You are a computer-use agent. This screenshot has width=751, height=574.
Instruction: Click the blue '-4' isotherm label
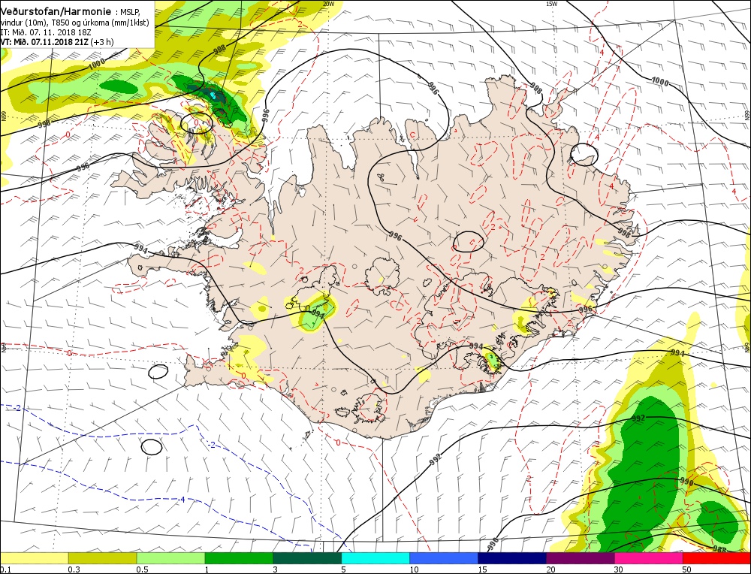coord(180,500)
